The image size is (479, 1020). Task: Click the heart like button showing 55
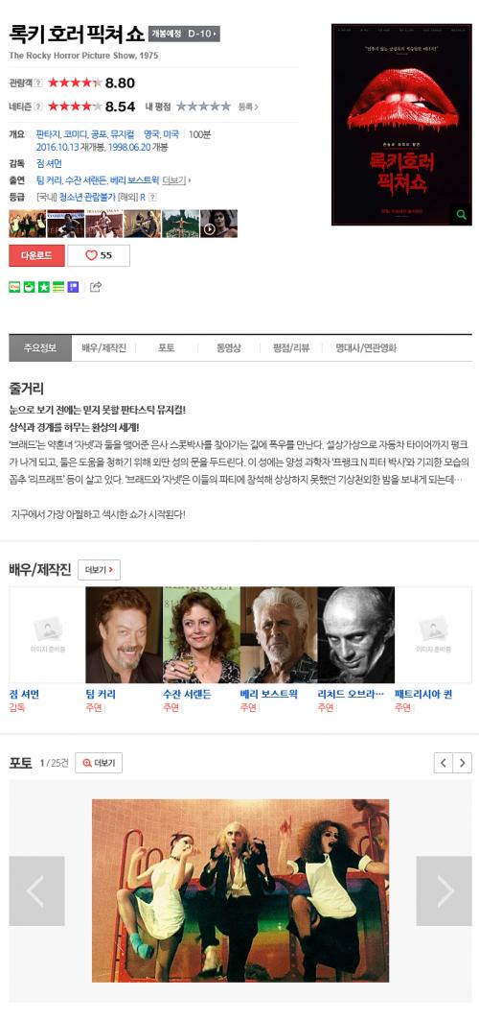point(99,255)
